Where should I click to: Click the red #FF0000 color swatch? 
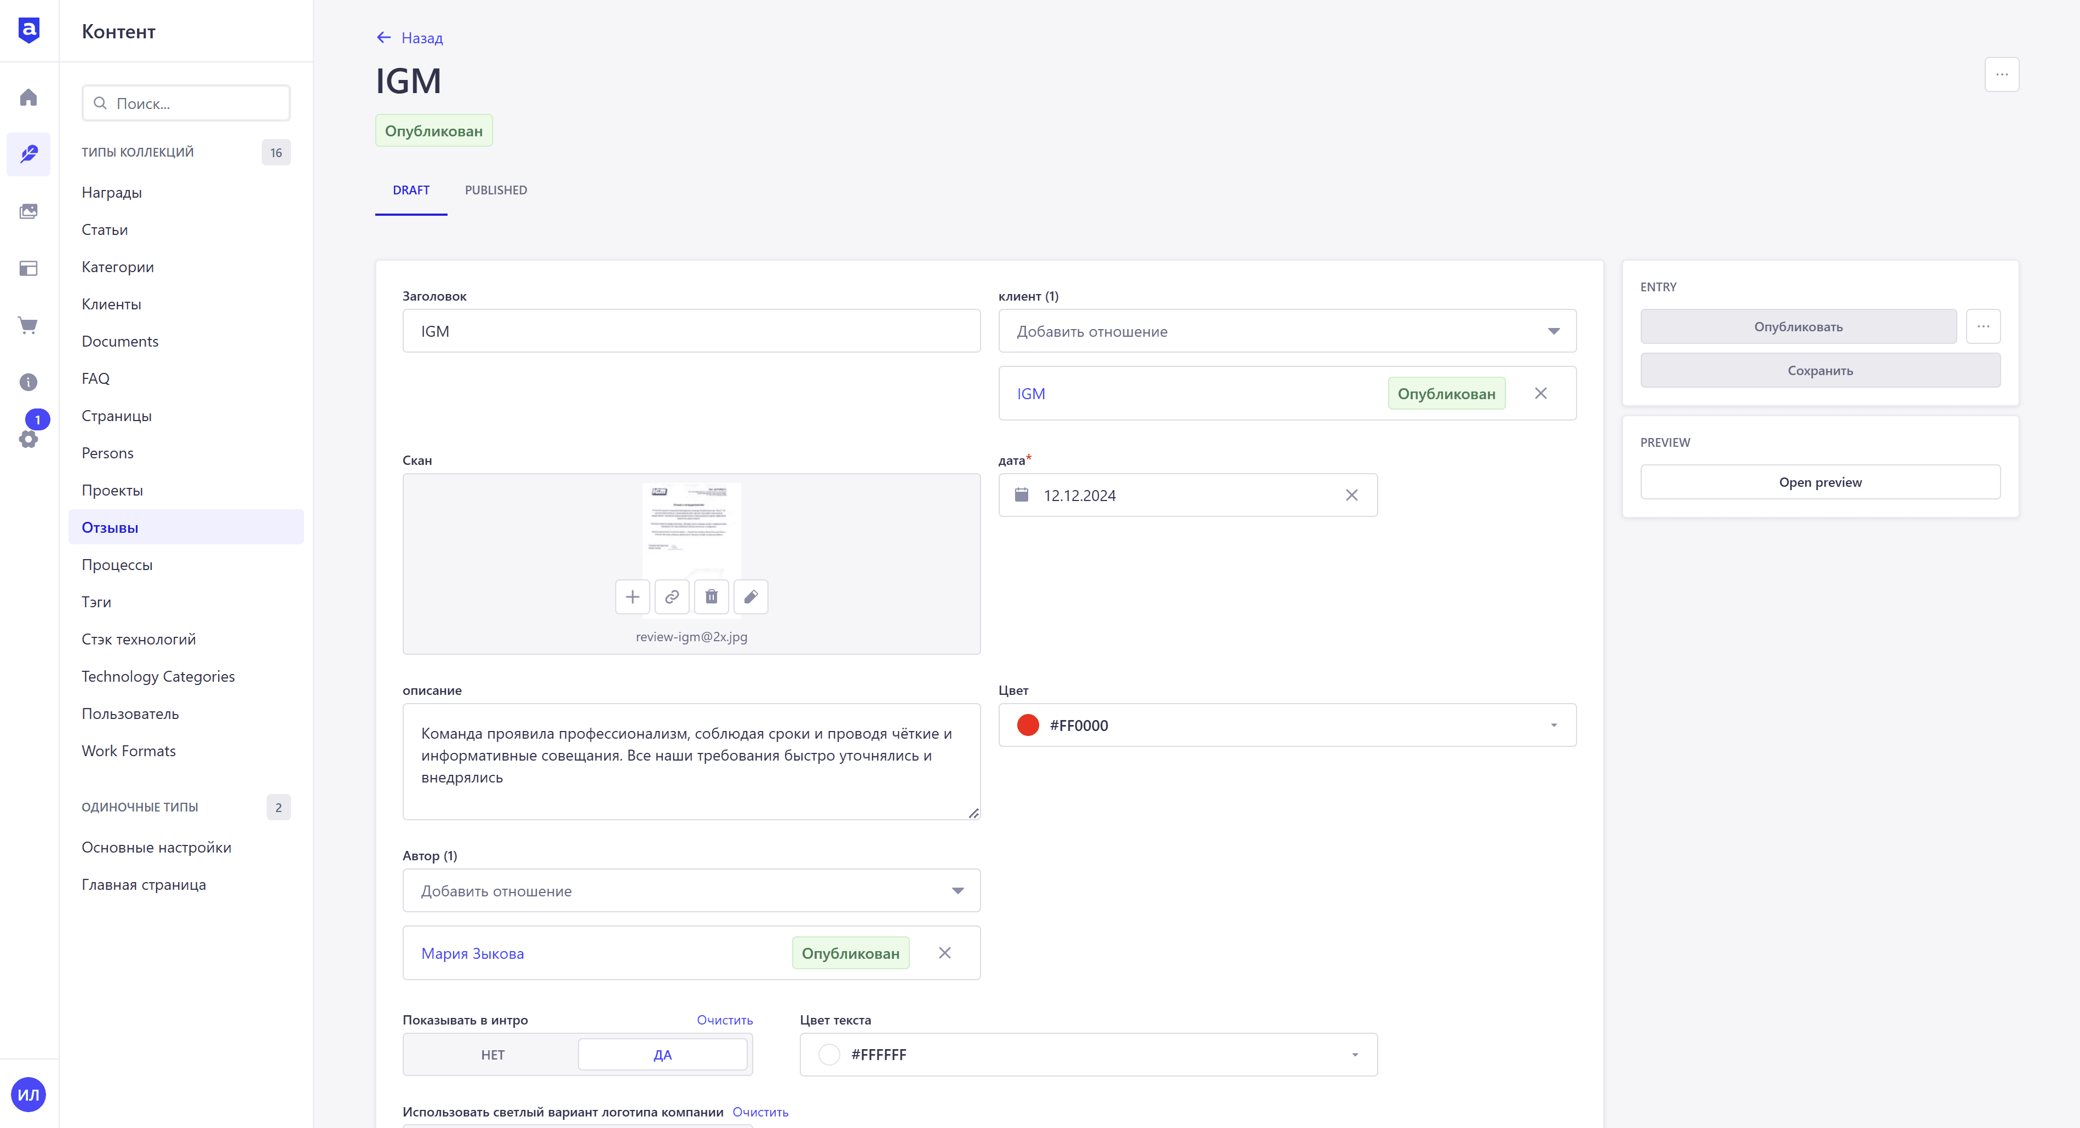pyautogui.click(x=1028, y=726)
